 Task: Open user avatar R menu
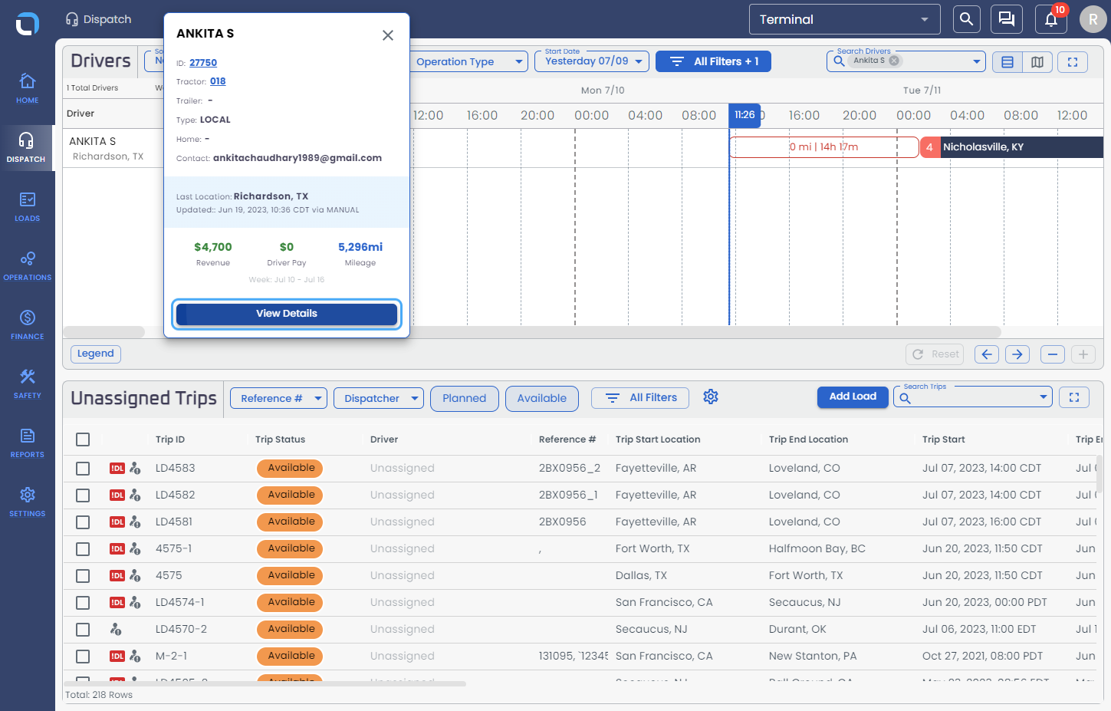click(x=1093, y=19)
